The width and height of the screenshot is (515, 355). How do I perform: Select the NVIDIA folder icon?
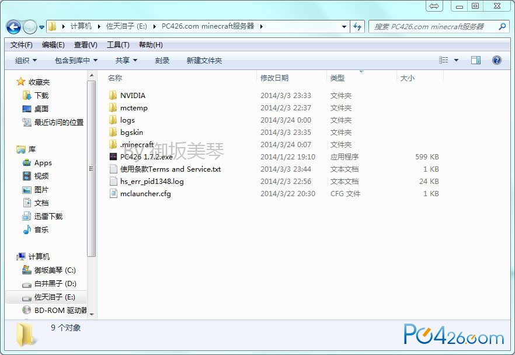113,95
